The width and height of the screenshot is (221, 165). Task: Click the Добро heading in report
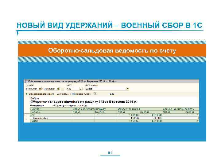click(34, 98)
